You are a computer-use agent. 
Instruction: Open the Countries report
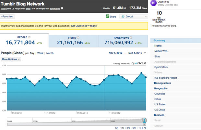[x=160, y=94]
